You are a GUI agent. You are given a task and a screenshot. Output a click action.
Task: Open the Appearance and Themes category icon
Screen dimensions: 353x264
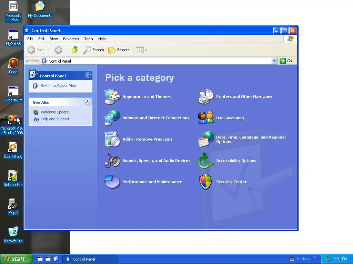112,97
